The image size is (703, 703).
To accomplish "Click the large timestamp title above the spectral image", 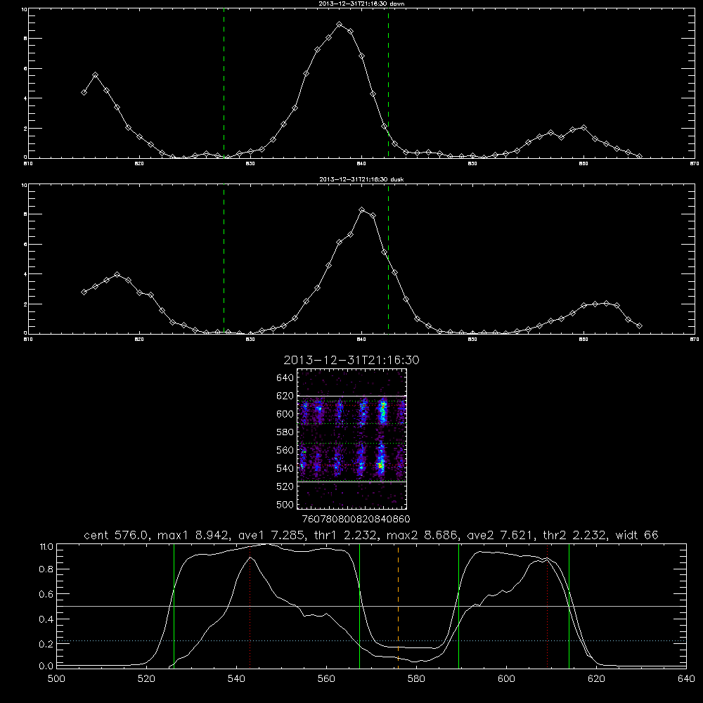I will pos(351,360).
